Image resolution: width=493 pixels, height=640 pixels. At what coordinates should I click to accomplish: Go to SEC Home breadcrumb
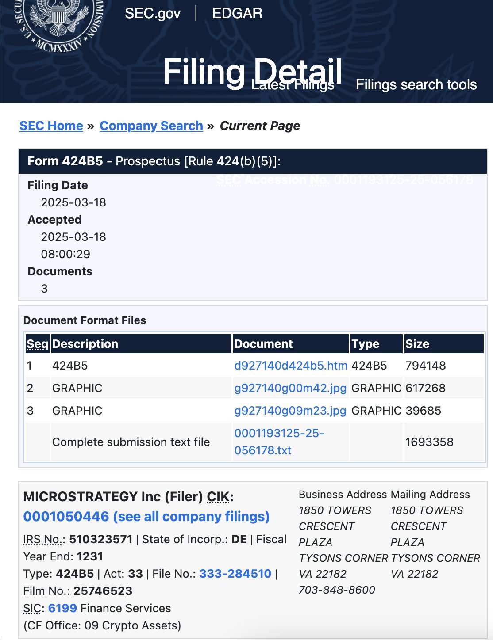point(51,126)
